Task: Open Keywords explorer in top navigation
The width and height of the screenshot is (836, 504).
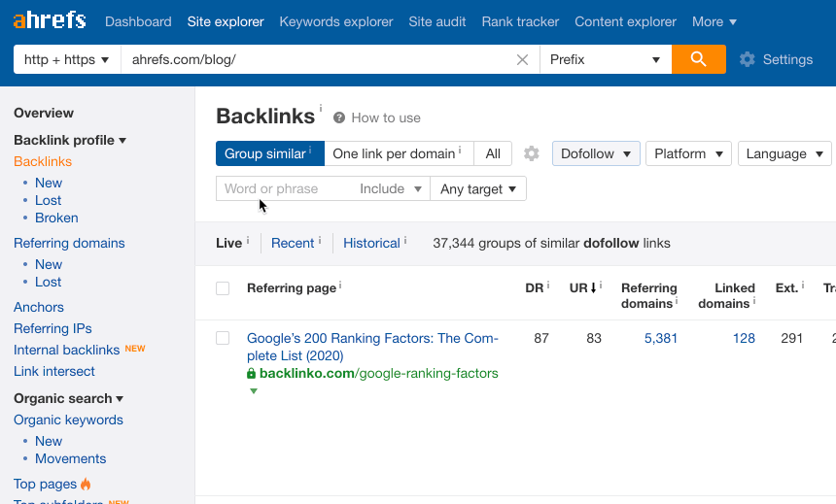Action: pos(335,21)
